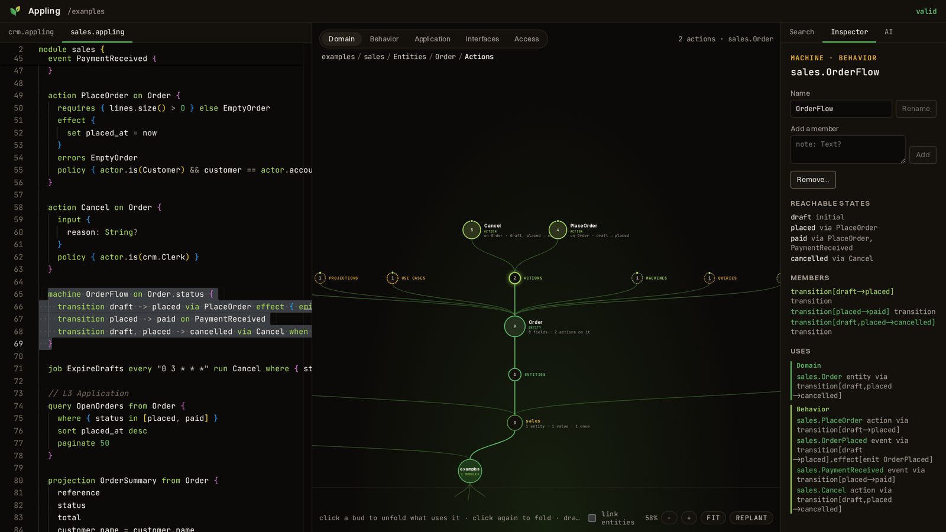Switch to the Search panel tab
946x532 pixels.
pos(802,32)
